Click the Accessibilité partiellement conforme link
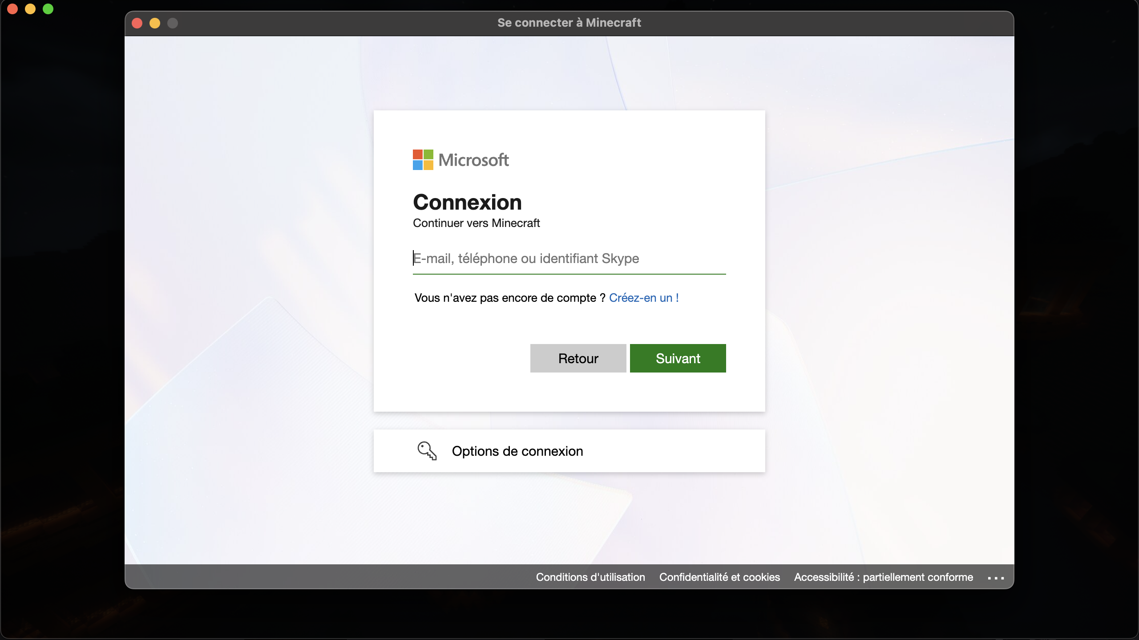The height and width of the screenshot is (640, 1139). click(x=883, y=577)
